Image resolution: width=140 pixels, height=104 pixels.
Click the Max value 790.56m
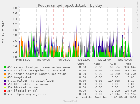coord(130,94)
